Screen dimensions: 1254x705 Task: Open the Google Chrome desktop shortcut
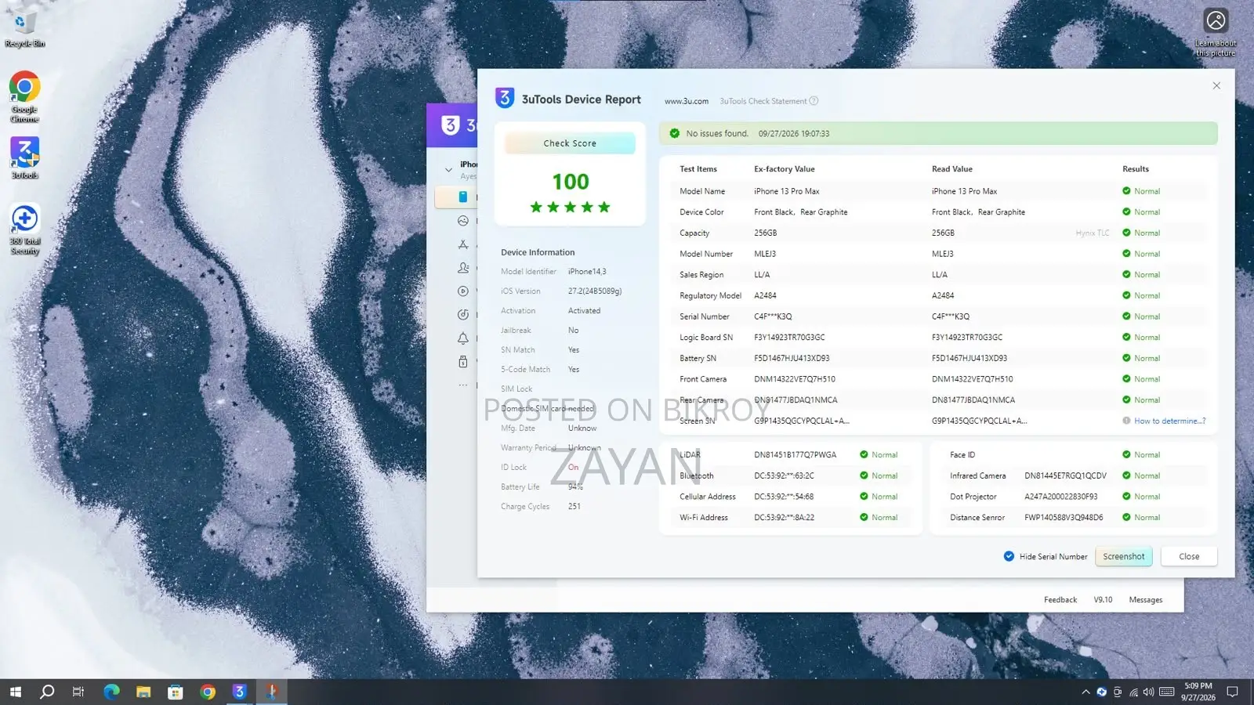[24, 96]
